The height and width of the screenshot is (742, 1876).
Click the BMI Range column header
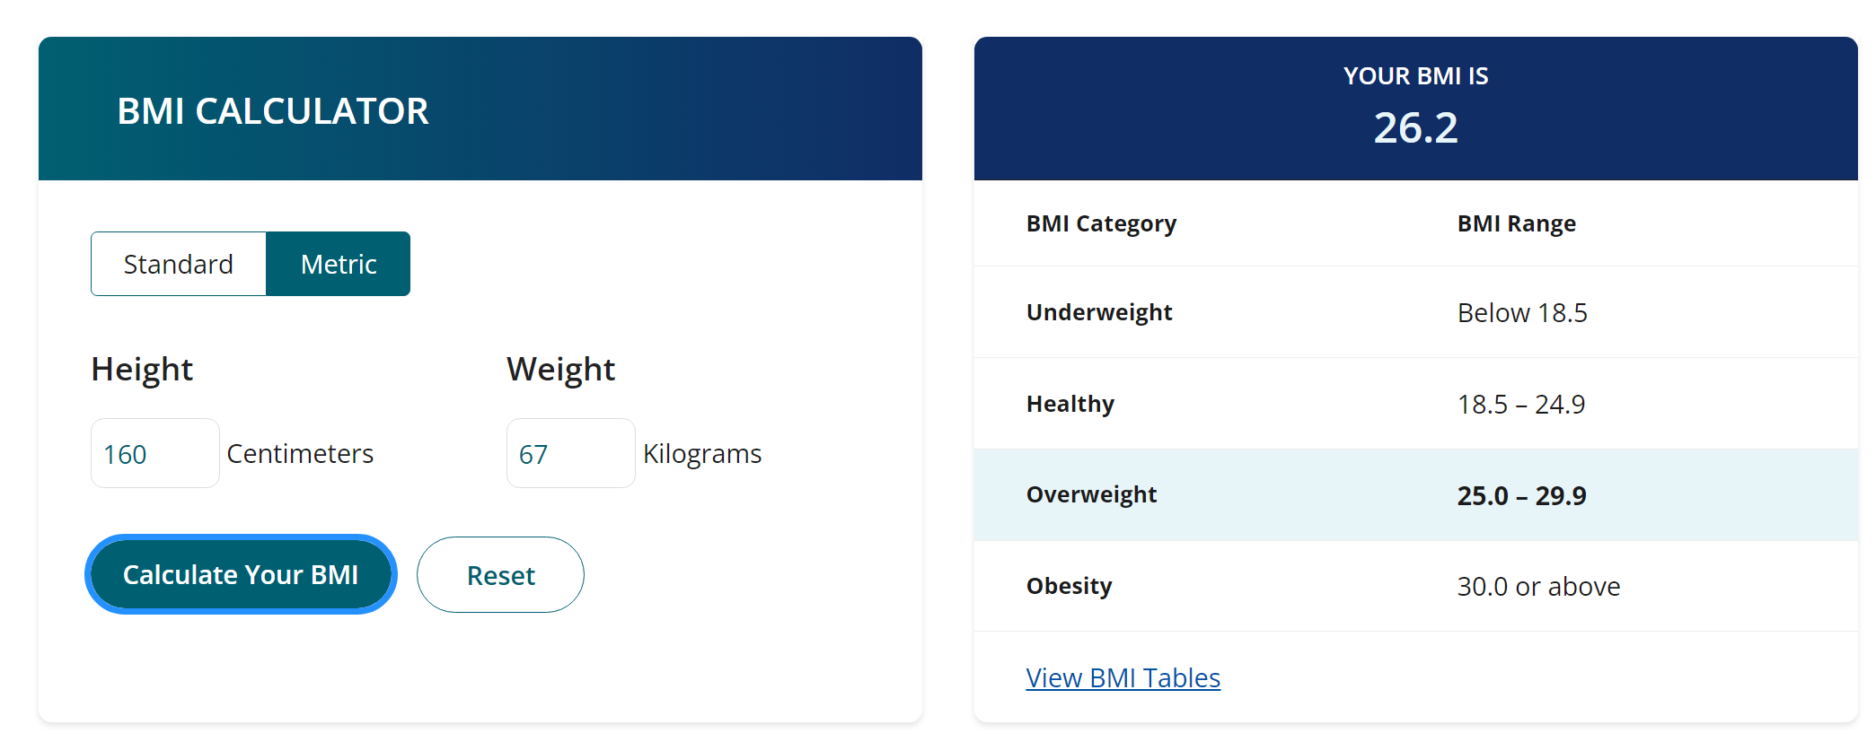tap(1516, 223)
